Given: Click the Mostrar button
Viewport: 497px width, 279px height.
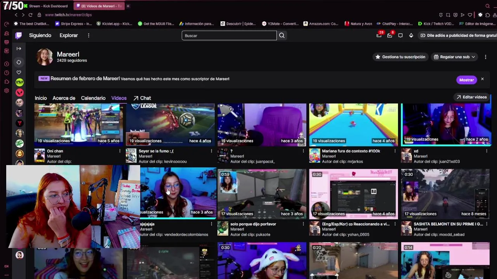Looking at the screenshot, I should [466, 80].
